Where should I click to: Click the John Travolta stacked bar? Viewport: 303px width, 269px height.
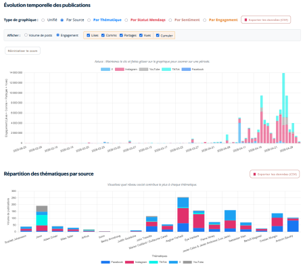pos(151,224)
